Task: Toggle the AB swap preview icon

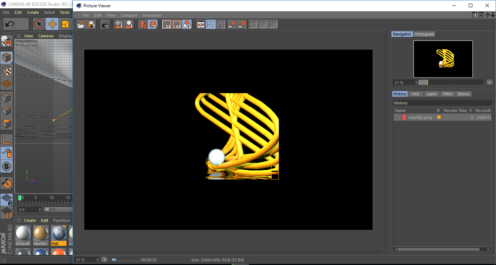Action: pyautogui.click(x=211, y=24)
